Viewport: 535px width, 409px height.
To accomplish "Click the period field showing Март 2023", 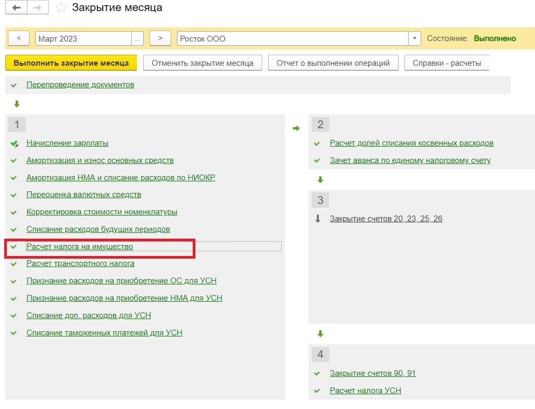I will (x=83, y=38).
